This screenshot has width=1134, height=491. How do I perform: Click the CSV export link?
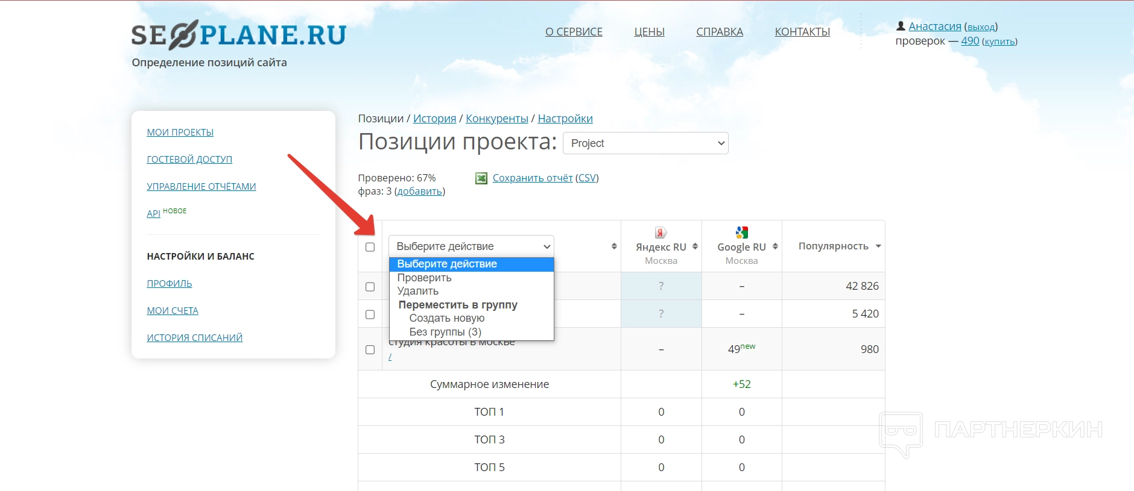pos(587,178)
